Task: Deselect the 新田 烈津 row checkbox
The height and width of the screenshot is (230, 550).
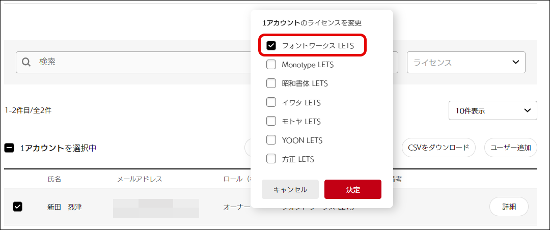Action: coord(17,207)
